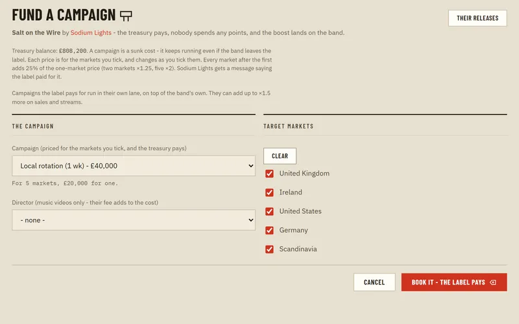Viewport: 519px width, 324px height.
Task: Cancel the campaign funding
Action: (374, 283)
